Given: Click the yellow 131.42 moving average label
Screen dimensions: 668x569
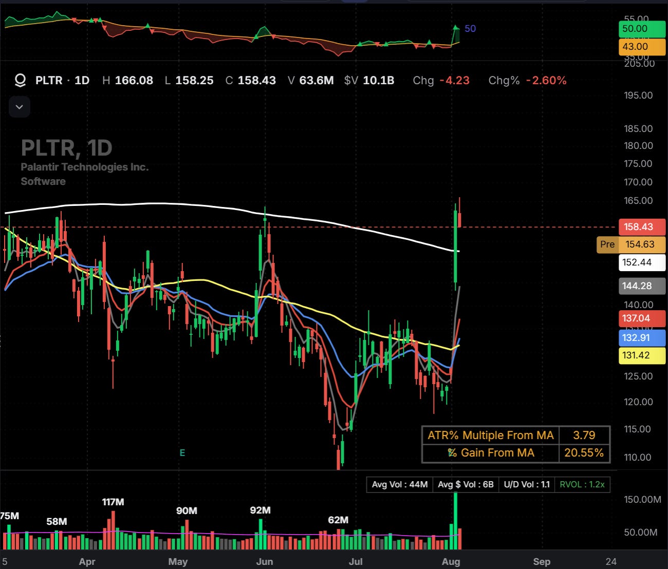Looking at the screenshot, I should pyautogui.click(x=642, y=355).
